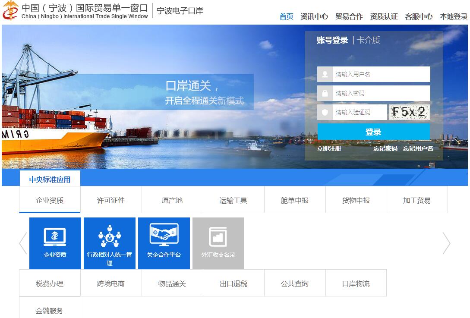Click the 中国（宁波）国际贸易单一窗口 title
Screen dimensions: 470x318
click(85, 7)
